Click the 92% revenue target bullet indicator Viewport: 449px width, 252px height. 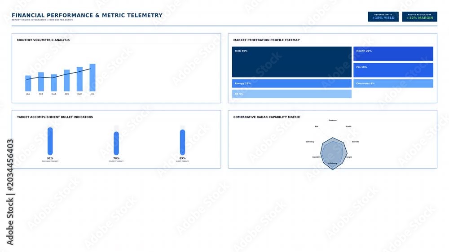coord(50,141)
